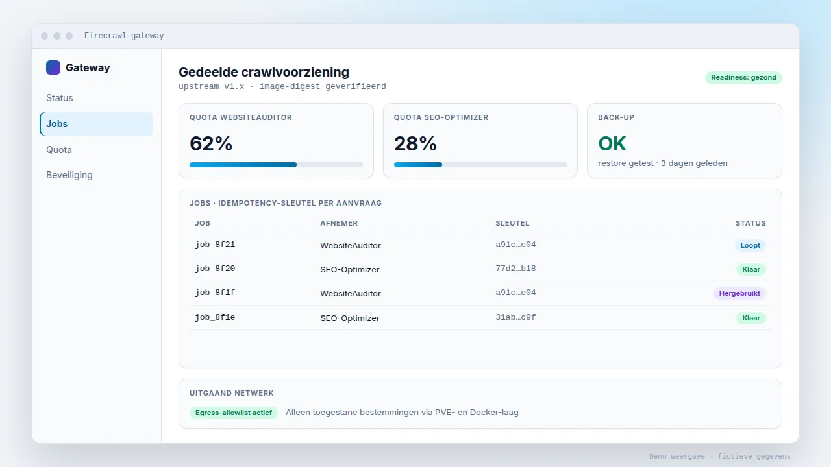Click WebsiteAuditor in the job_8f21 row

[x=351, y=246]
